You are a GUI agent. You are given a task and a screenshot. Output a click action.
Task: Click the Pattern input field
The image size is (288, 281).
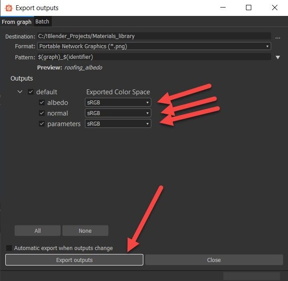click(154, 57)
